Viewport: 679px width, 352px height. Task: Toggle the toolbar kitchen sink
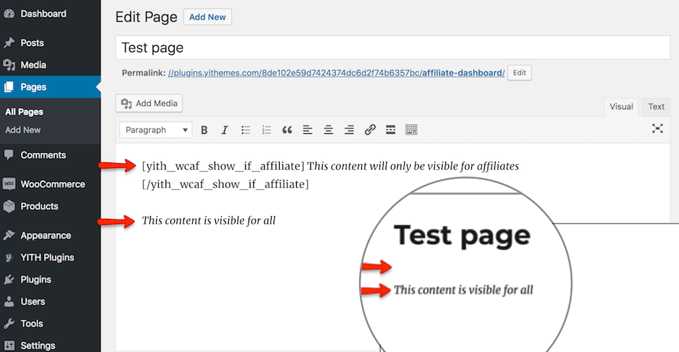click(x=411, y=130)
